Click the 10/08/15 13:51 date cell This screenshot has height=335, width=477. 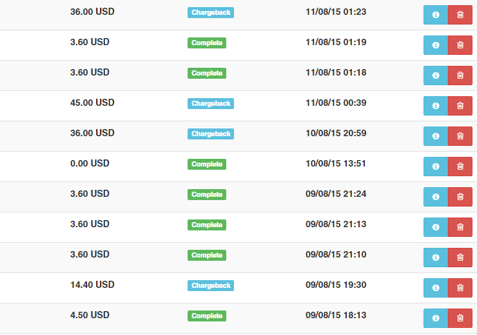point(336,163)
